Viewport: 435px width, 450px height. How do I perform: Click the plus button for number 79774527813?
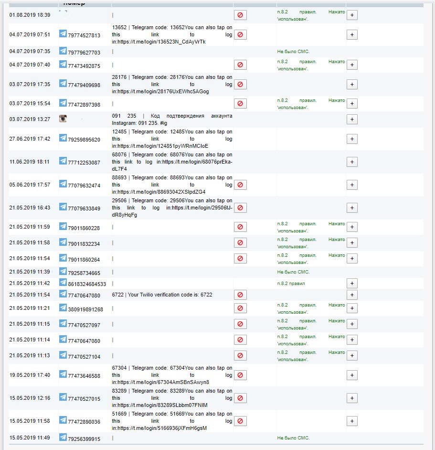pos(352,35)
